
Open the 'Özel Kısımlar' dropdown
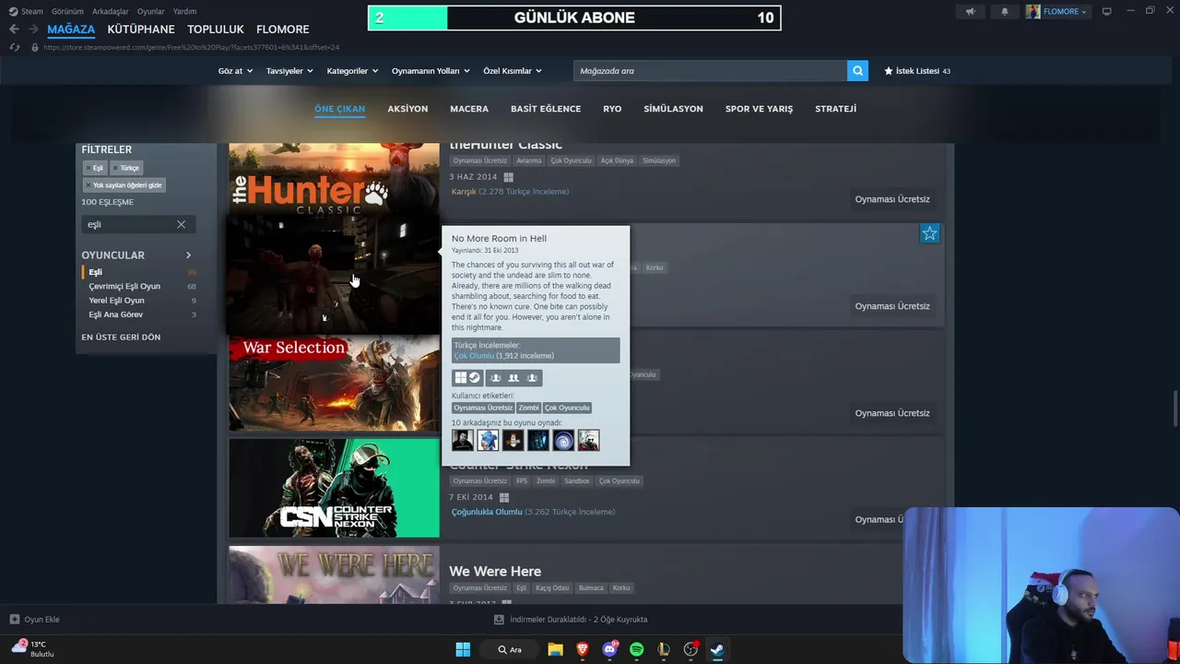coord(513,71)
